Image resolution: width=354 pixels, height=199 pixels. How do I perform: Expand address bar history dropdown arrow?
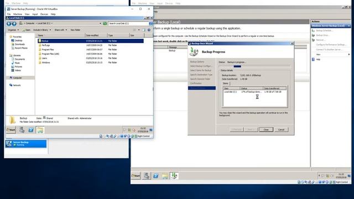click(x=100, y=23)
